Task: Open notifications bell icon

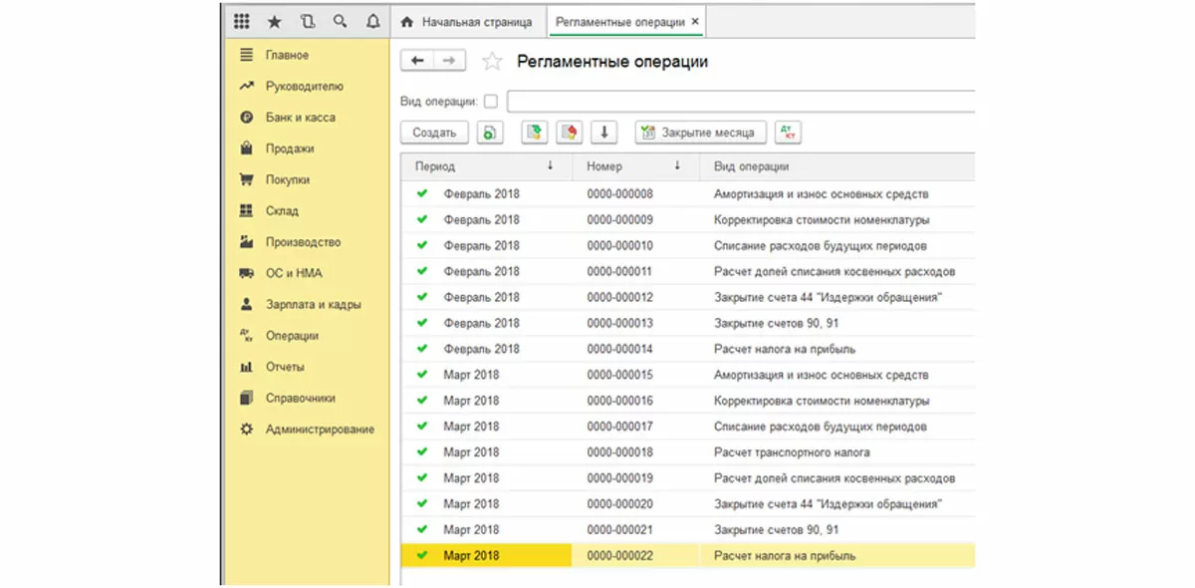Action: click(x=372, y=21)
